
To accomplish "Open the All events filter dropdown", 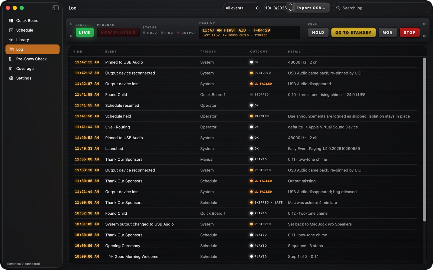I will (242, 8).
